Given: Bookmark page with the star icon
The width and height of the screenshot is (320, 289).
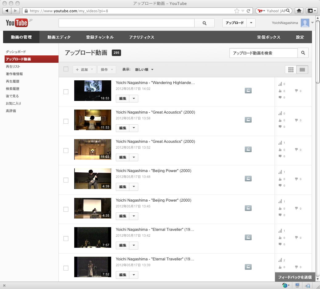Looking at the screenshot, I should pyautogui.click(x=237, y=11).
